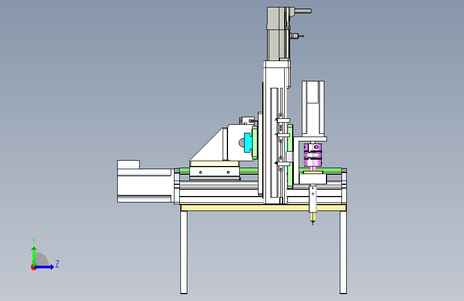This screenshot has height=301, width=464.
Task: Select the yellow slide block under the bracket
Action: pos(214,164)
